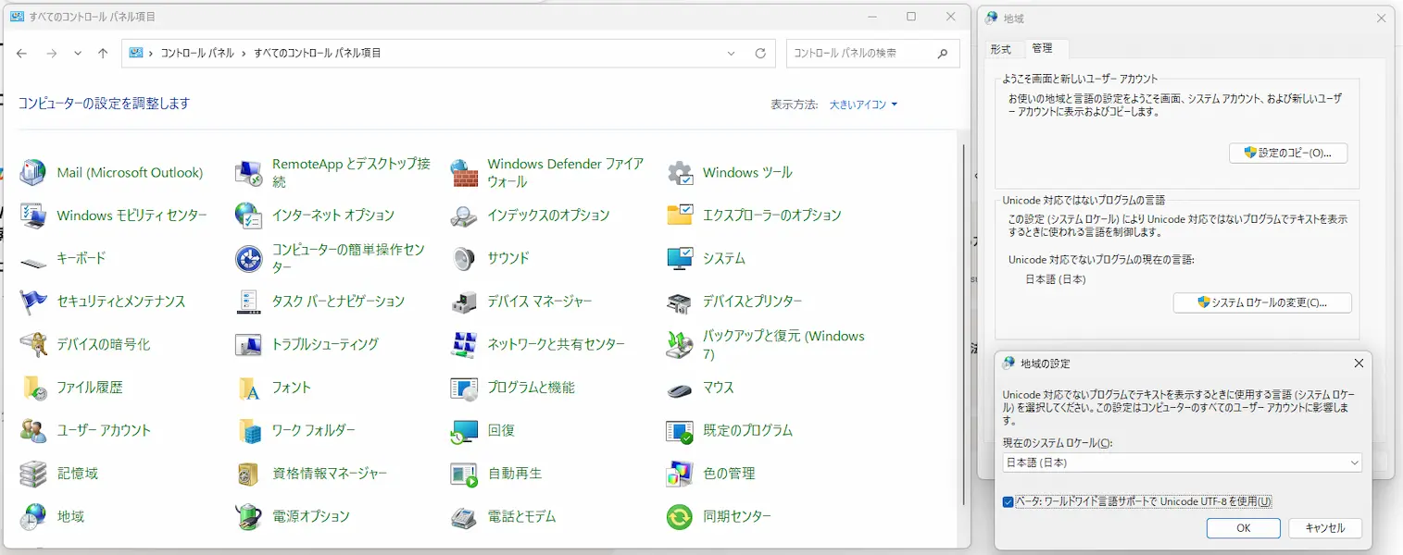
Task: Open コンピューターの簡単操作センター icon
Action: (248, 258)
